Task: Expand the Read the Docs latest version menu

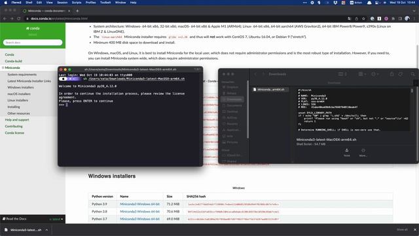Action: coord(56,219)
